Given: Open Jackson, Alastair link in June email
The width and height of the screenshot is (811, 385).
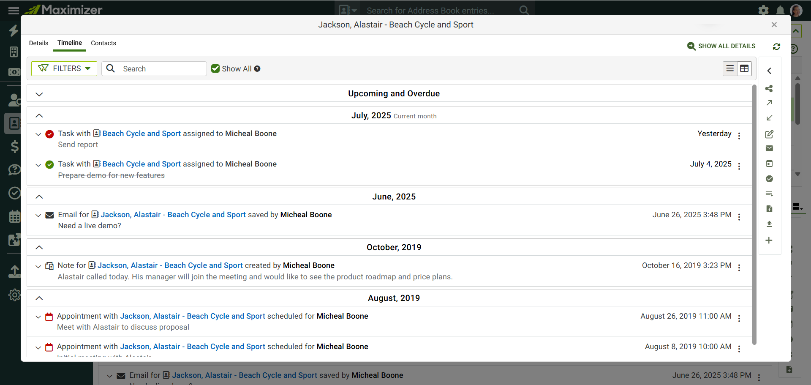Looking at the screenshot, I should coord(173,215).
